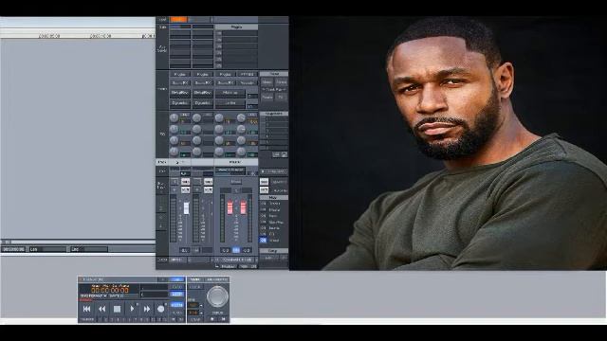Toggle the Click metronome button beside the jog wheel

[x=195, y=287]
